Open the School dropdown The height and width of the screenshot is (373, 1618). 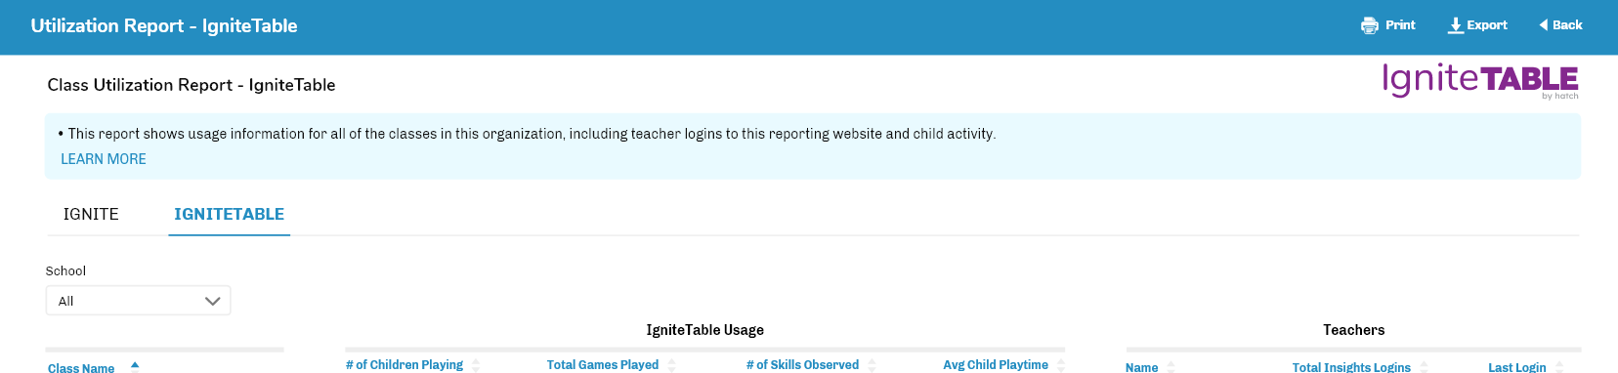coord(138,301)
